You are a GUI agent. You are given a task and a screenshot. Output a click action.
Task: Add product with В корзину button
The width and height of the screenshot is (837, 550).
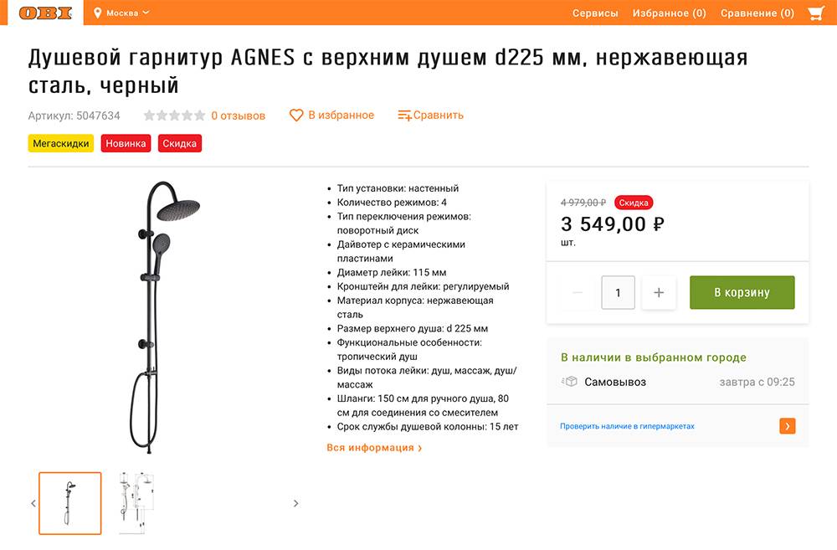tap(742, 292)
